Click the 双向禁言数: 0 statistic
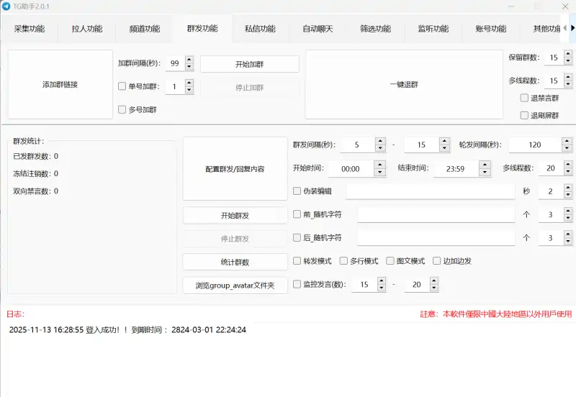The image size is (576, 397). 35,191
